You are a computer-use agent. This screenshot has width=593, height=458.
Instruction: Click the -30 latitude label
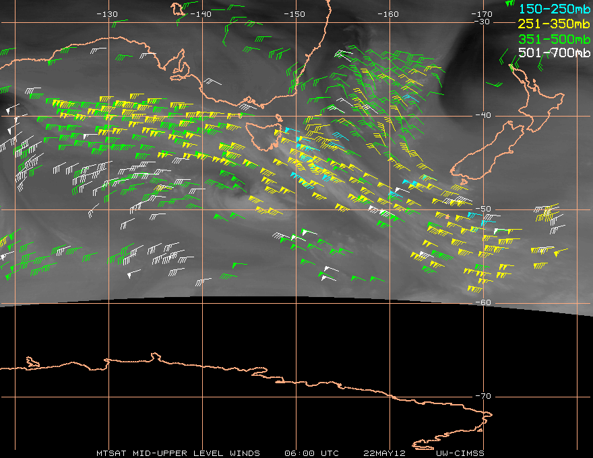[482, 22]
